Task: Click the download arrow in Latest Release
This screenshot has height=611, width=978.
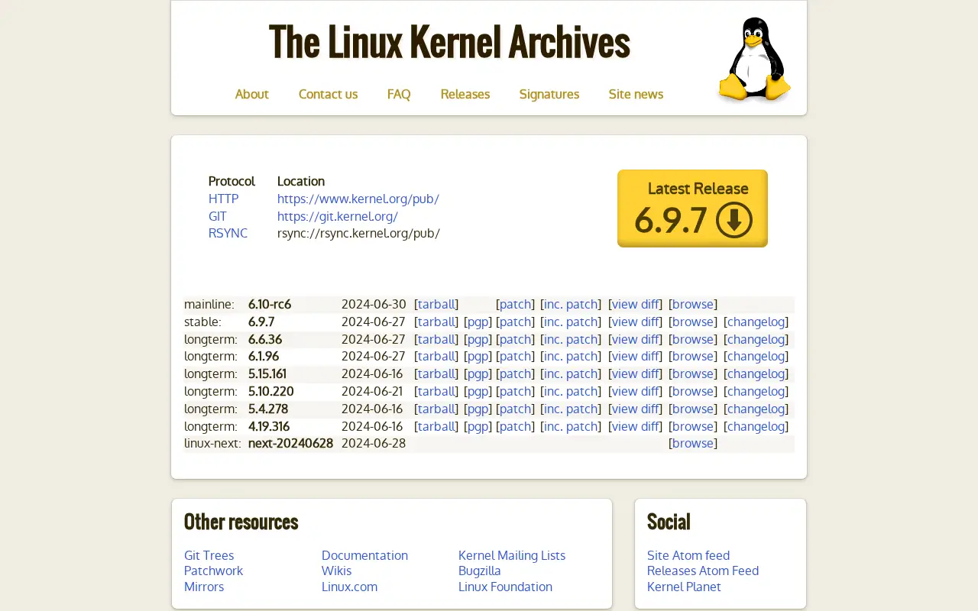Action: coord(734,221)
